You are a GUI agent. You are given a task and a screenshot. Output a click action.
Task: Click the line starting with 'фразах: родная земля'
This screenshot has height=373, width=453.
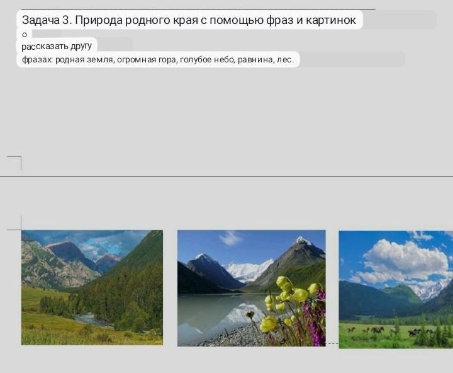(158, 60)
